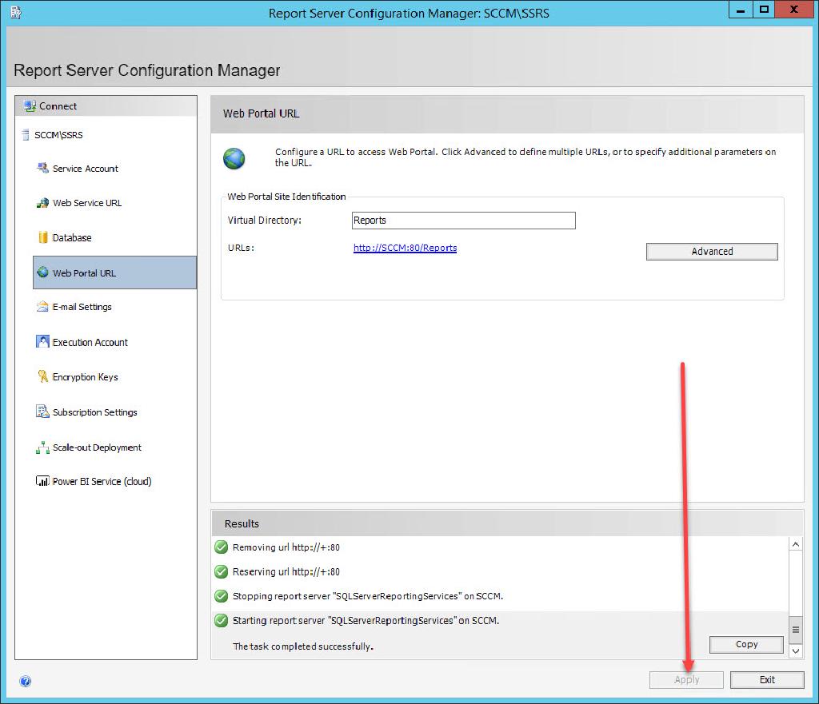Click the Power BI Service chart icon

pyautogui.click(x=43, y=481)
